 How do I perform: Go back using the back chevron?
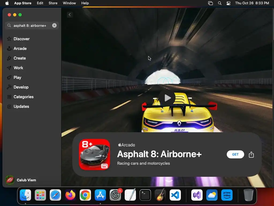click(x=70, y=14)
